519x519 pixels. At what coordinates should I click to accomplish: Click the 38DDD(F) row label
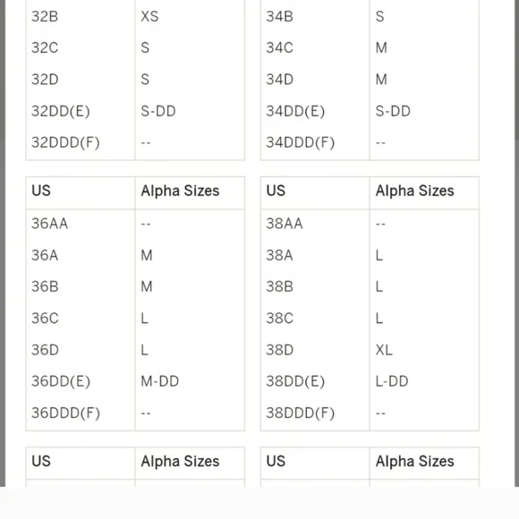pyautogui.click(x=300, y=413)
